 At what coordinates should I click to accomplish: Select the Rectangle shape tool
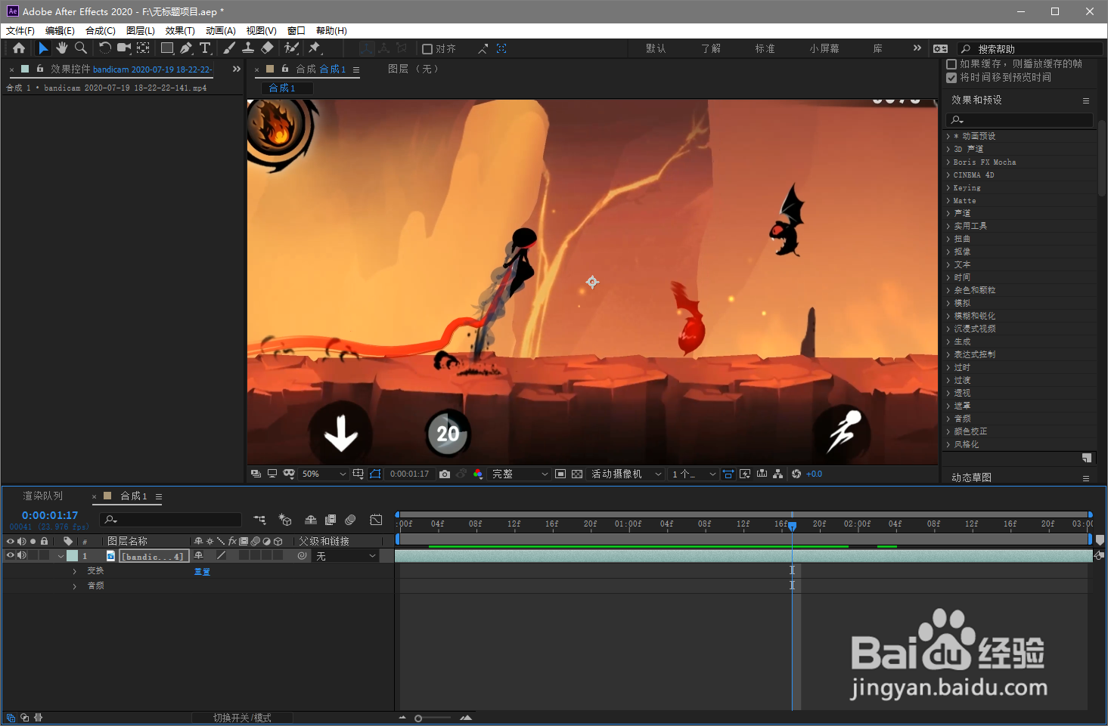[167, 48]
